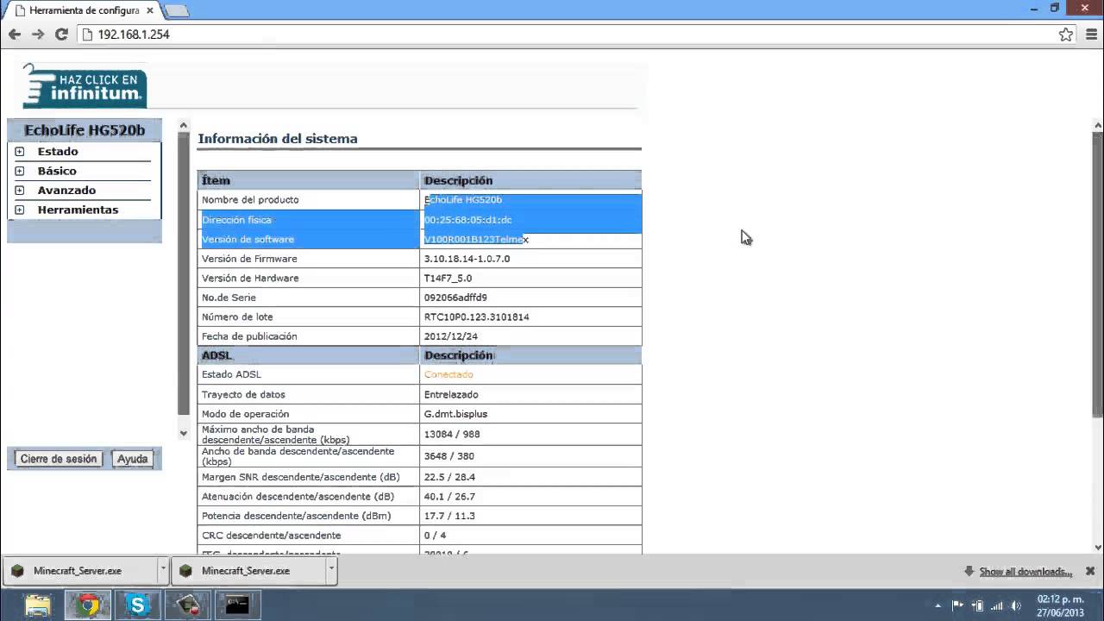This screenshot has height=621, width=1104.
Task: Open first Minecraft_Server.exe download item
Action: [80, 570]
